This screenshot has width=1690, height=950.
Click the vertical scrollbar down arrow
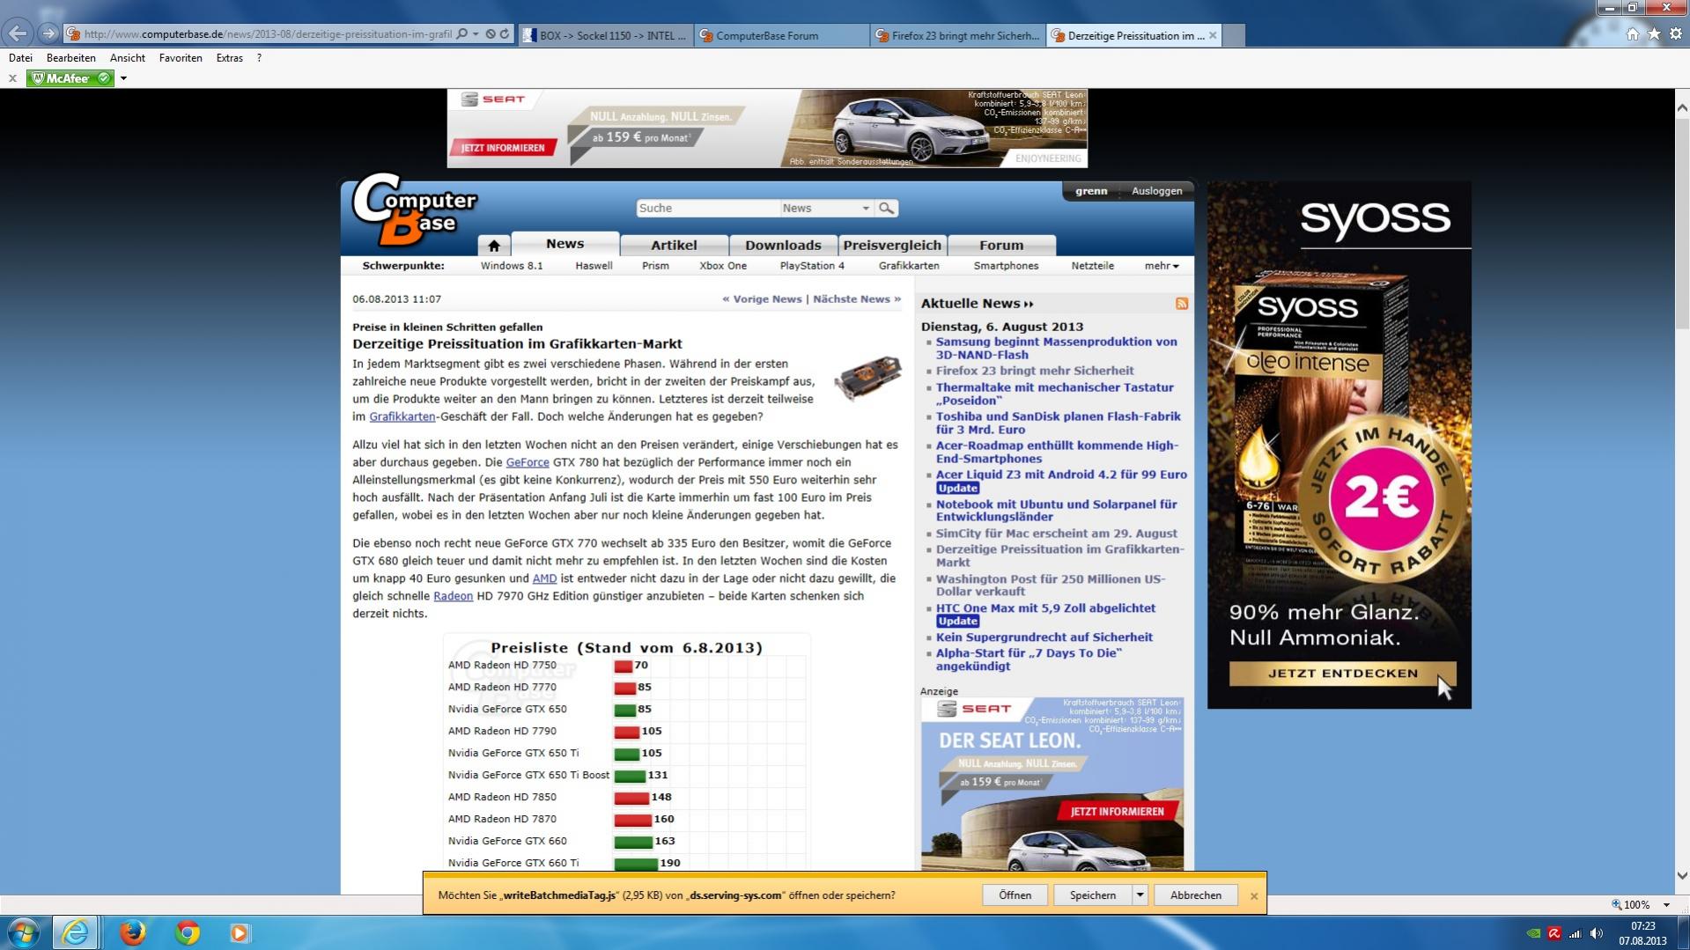click(x=1682, y=876)
